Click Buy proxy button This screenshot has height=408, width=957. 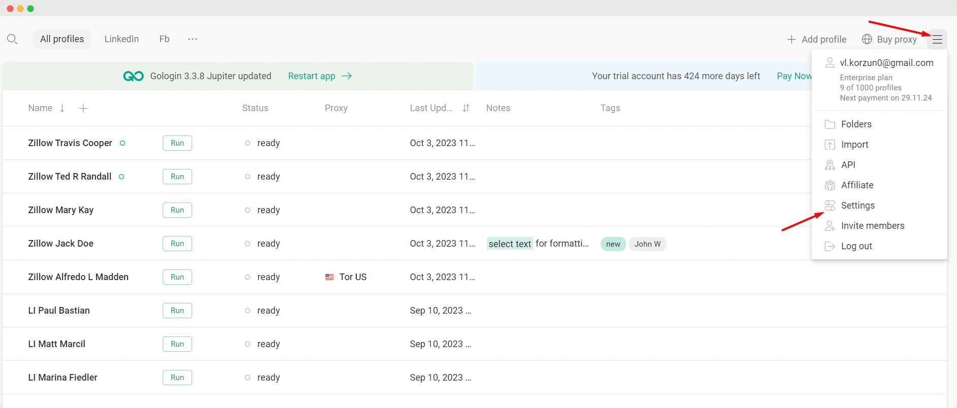890,39
